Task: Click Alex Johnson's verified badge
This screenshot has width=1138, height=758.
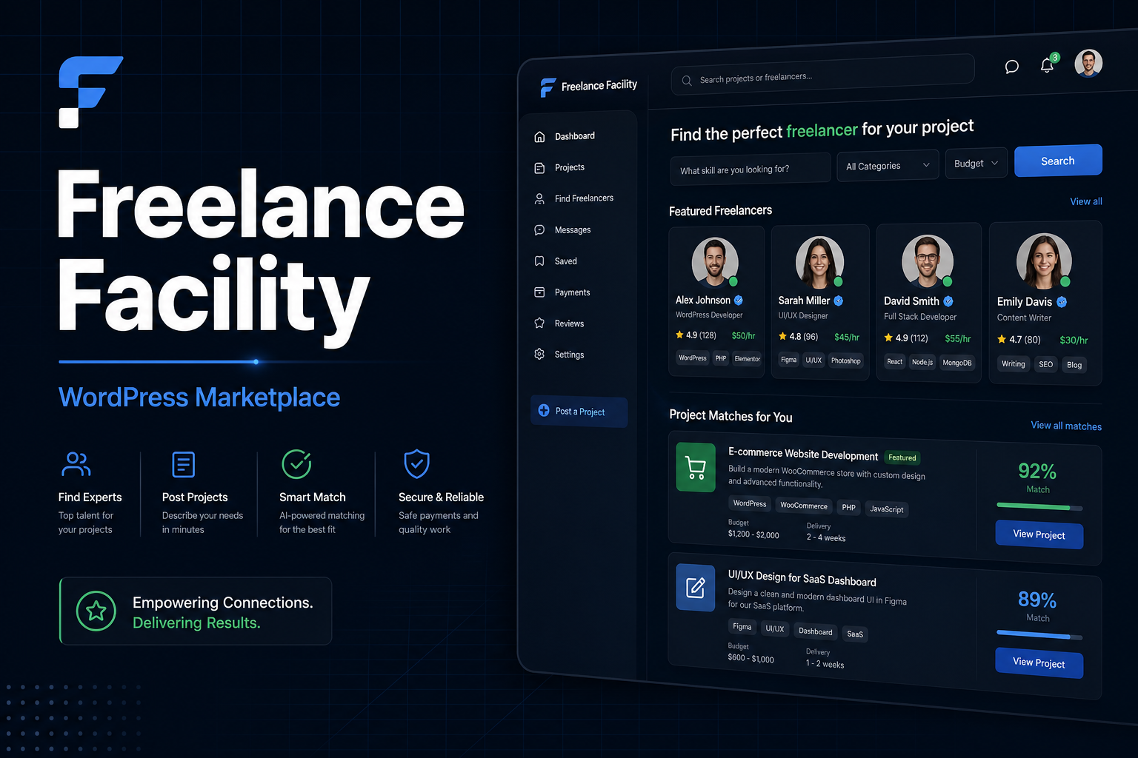Action: 739,301
